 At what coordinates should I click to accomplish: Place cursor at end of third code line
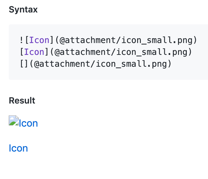coord(172,64)
